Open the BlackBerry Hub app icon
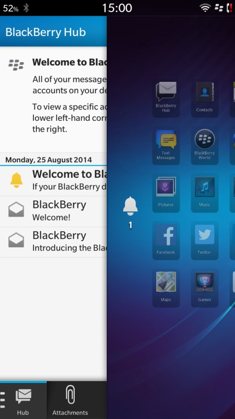235x419 pixels. [166, 98]
